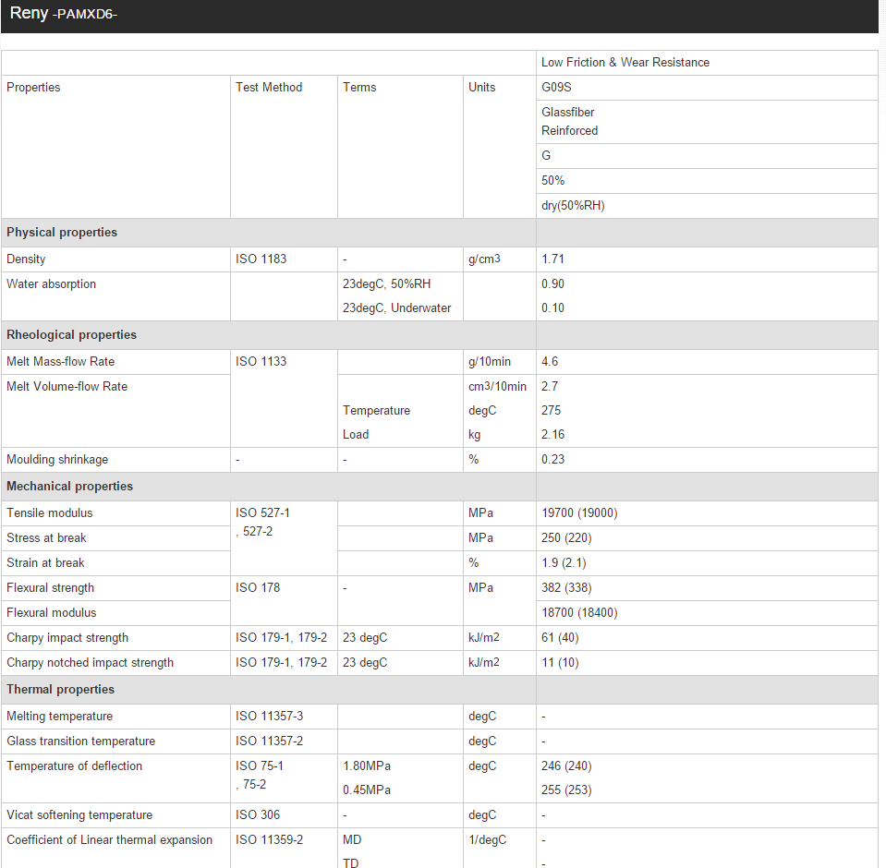Select the "Tensile modulus" row label
The height and width of the screenshot is (868, 886).
tap(50, 512)
